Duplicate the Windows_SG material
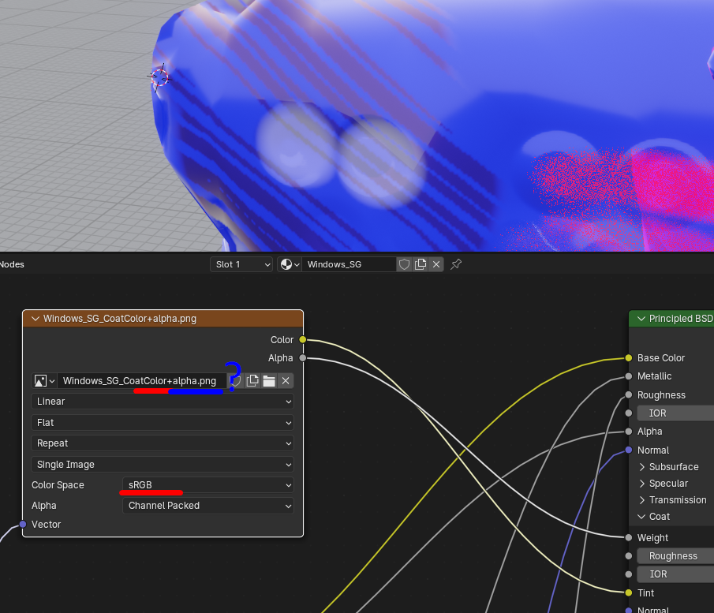 point(421,264)
